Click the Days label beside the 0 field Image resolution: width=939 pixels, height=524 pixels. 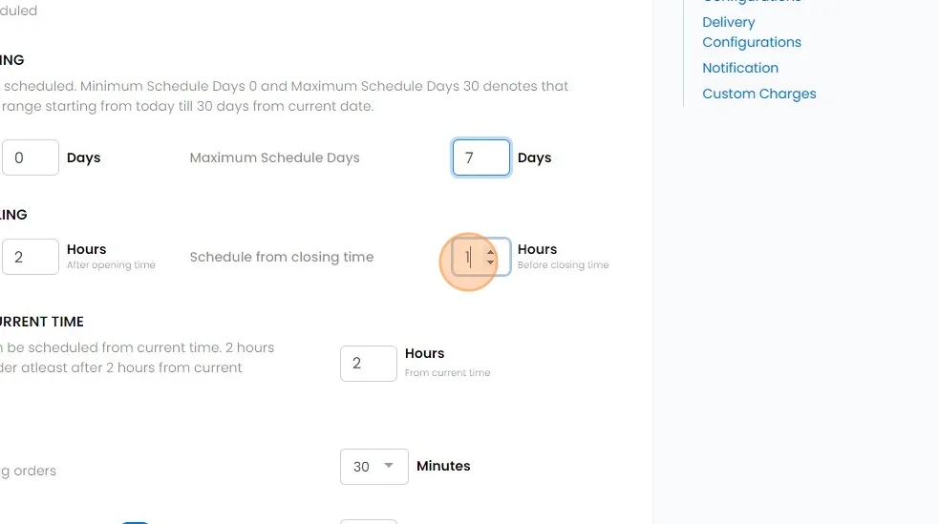tap(83, 157)
